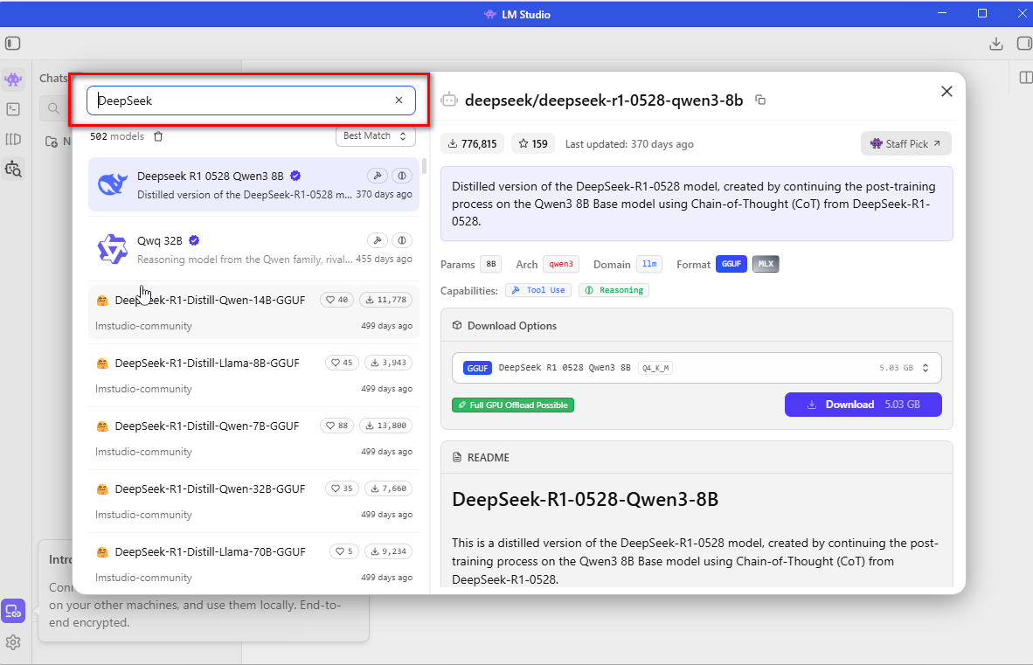Click the 8B params tag
1033x665 pixels.
coord(491,264)
